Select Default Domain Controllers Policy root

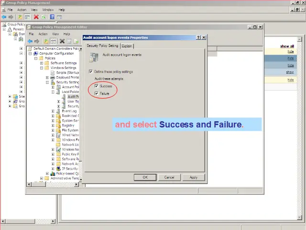tap(56, 48)
